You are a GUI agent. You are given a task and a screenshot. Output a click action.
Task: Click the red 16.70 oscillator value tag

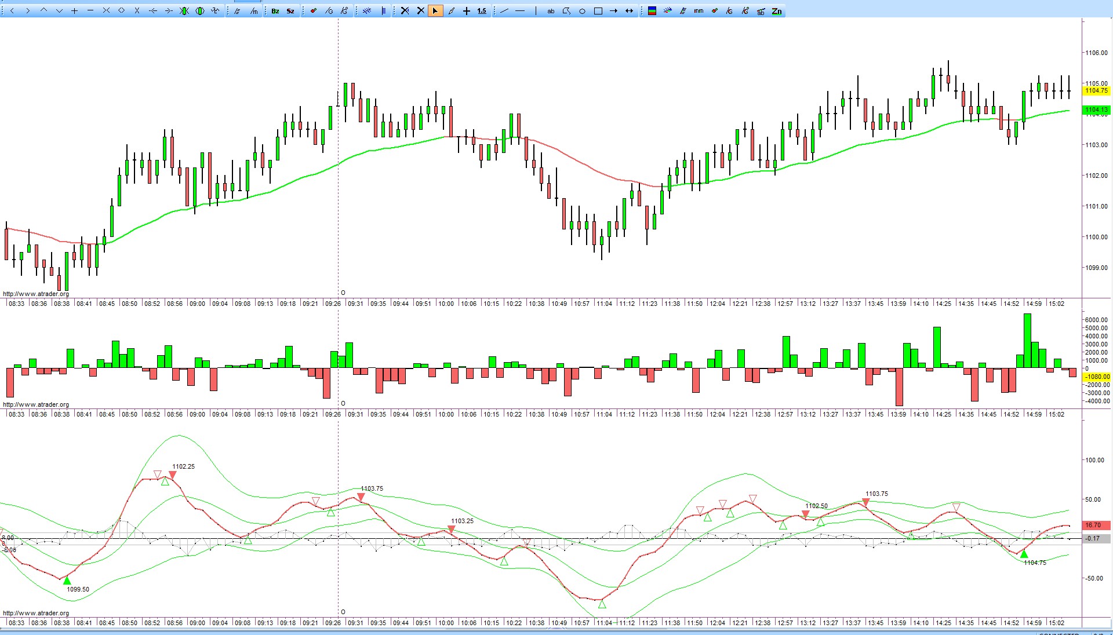pos(1096,525)
